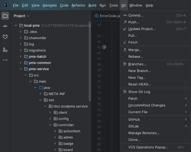Click the badge package icon
191x152 pixels.
[60, 143]
